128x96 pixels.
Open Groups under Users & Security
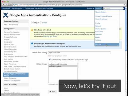[7, 91]
